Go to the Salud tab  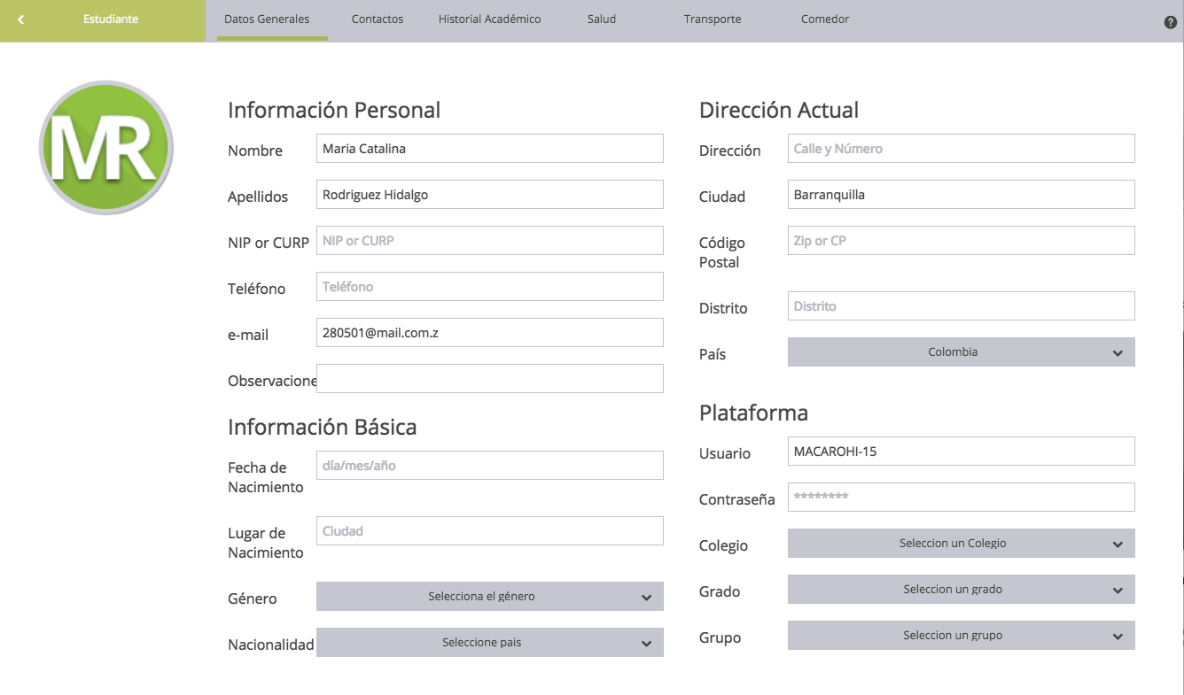coord(601,19)
